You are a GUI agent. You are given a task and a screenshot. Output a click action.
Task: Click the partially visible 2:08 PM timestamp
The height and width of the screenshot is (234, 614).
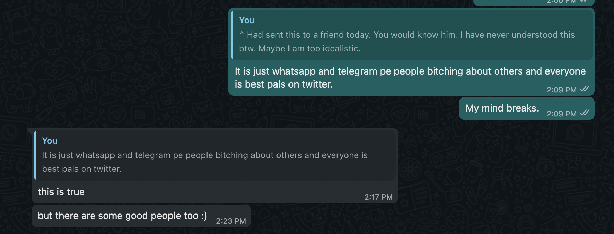click(562, 1)
